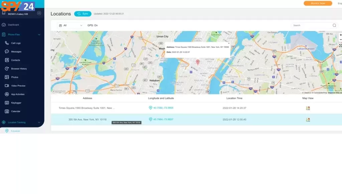Open the 40.7580,-73.9855 coordinates link
Image resolution: width=342 pixels, height=194 pixels.
click(x=163, y=108)
